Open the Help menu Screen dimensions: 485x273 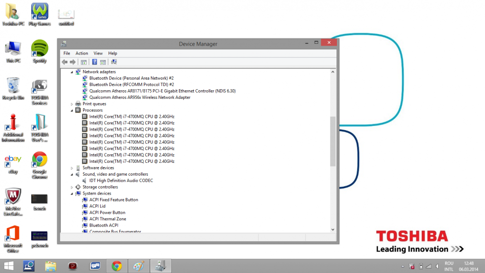click(112, 53)
